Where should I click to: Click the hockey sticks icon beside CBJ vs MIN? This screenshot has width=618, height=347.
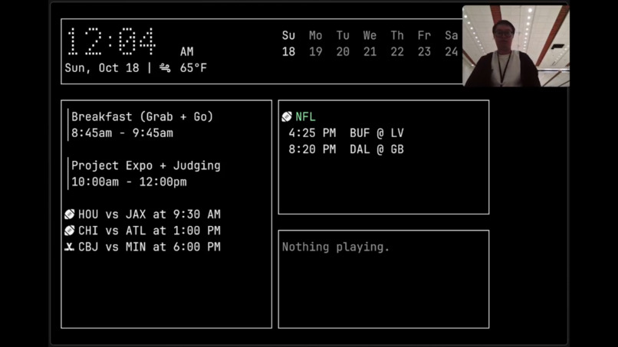[x=69, y=247]
